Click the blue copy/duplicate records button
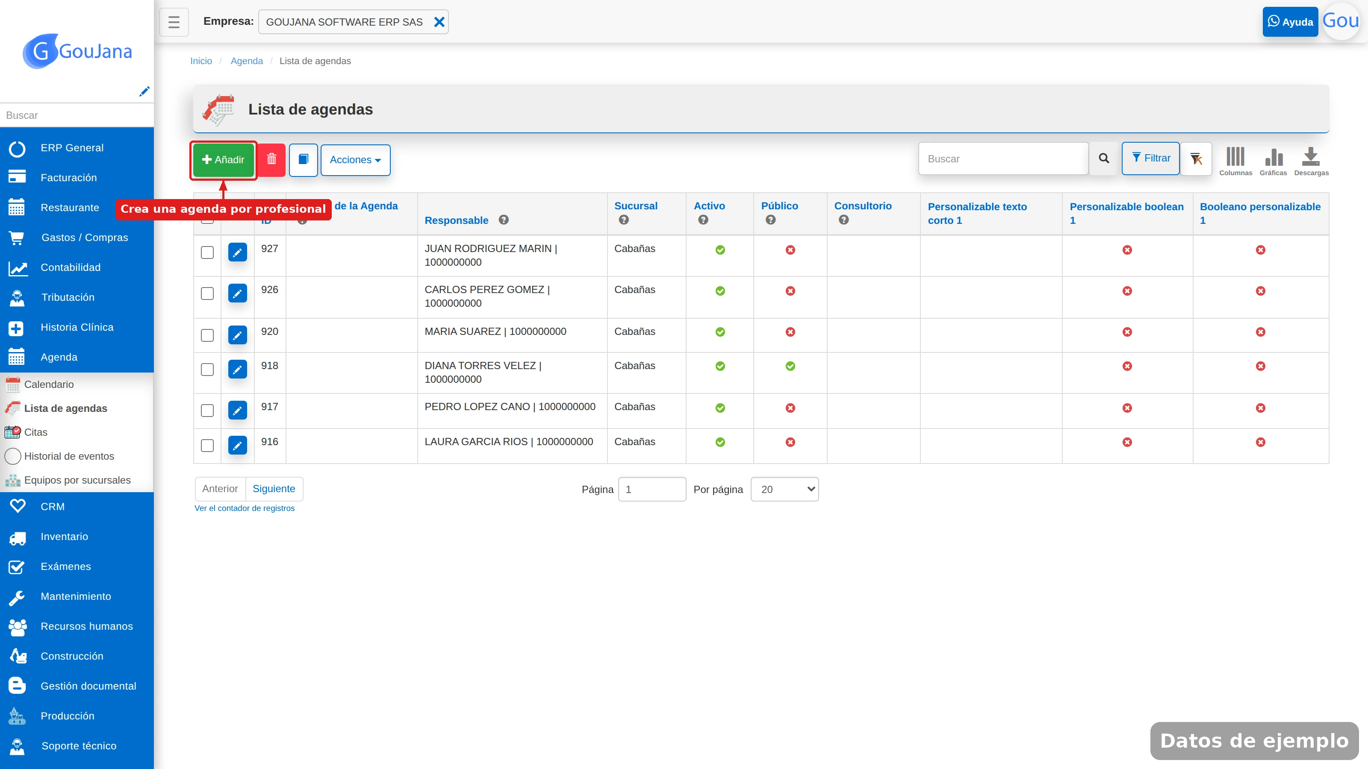 [x=303, y=159]
